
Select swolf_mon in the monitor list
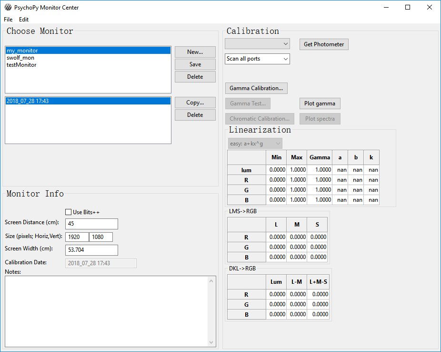click(x=88, y=58)
